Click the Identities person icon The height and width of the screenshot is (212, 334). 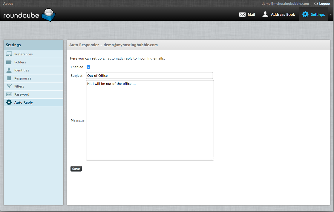click(9, 70)
